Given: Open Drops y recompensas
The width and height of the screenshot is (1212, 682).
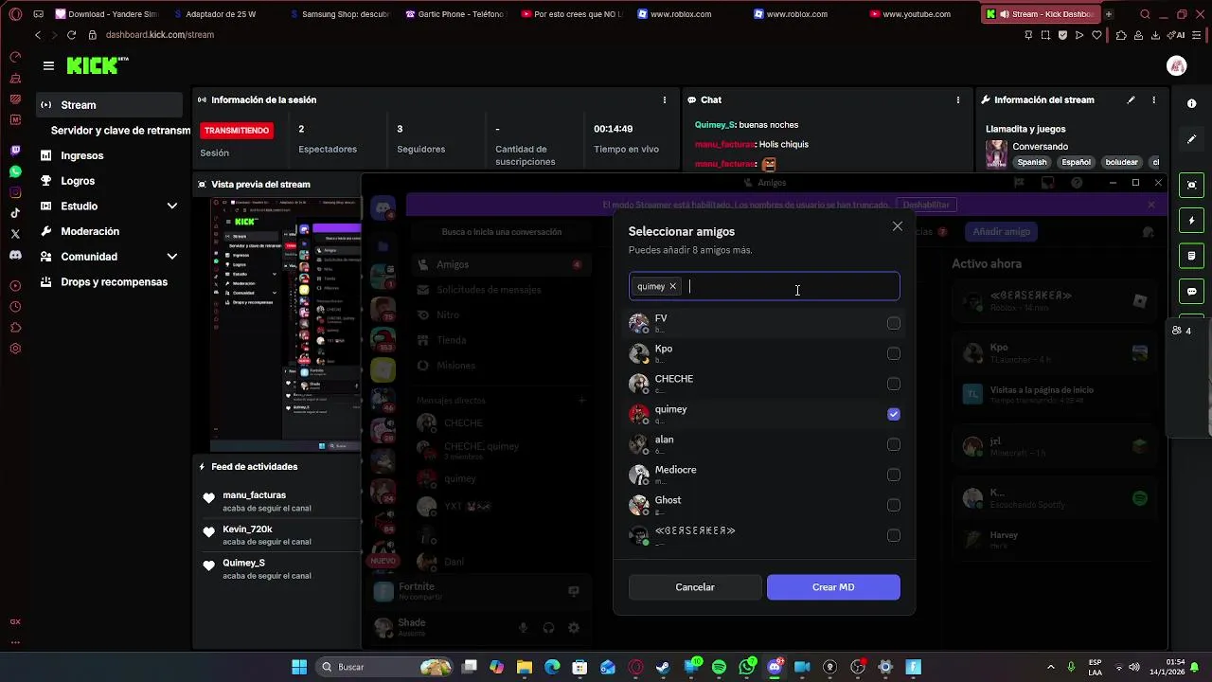Looking at the screenshot, I should [114, 282].
